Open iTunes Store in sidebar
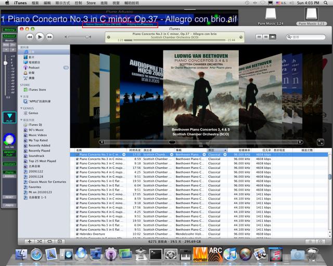 click(37, 90)
